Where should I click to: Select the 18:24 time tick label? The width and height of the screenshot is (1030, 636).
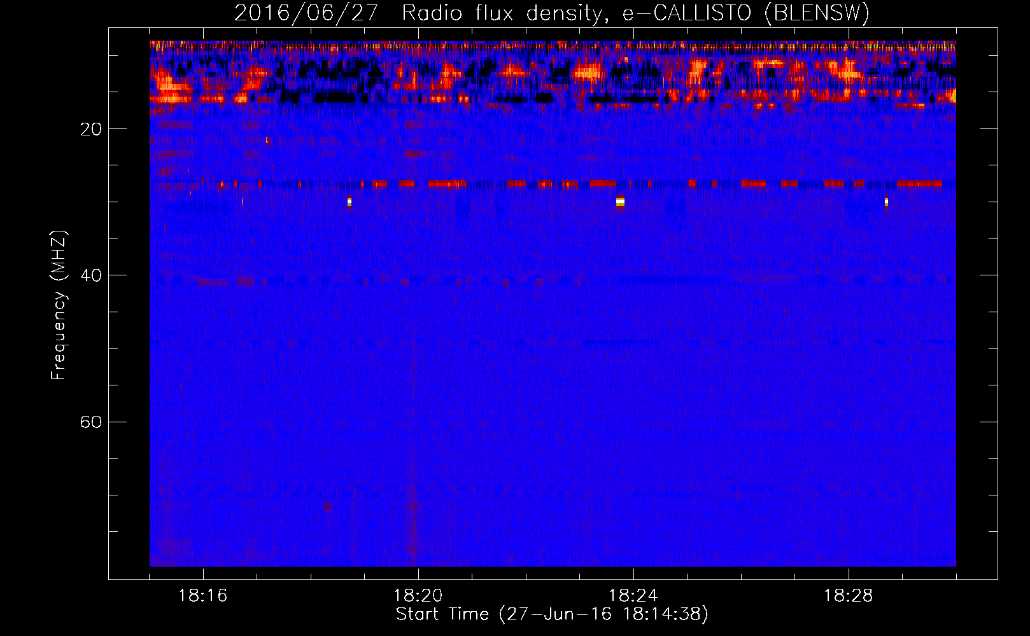633,596
